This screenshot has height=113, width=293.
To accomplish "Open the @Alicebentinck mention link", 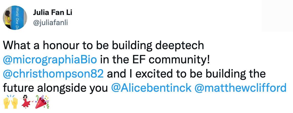I will pos(151,88).
